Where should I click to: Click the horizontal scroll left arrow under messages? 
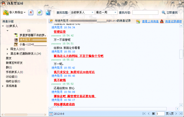(50, 109)
